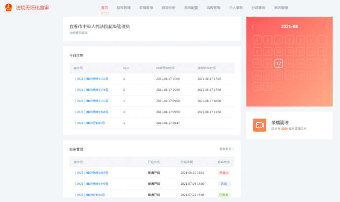Click the 当前暂无庭审 status text
This screenshot has width=340, height=202.
coord(78,33)
